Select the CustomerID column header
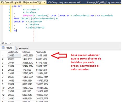Screen dimensions: 124x102 (x=14, y=52)
